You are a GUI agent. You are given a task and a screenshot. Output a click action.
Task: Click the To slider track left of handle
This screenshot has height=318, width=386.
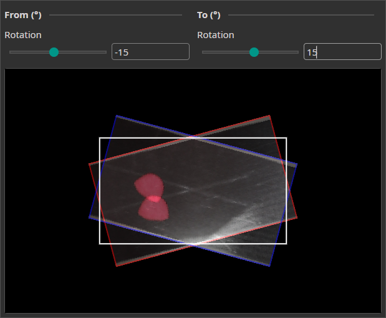pyautogui.click(x=224, y=52)
